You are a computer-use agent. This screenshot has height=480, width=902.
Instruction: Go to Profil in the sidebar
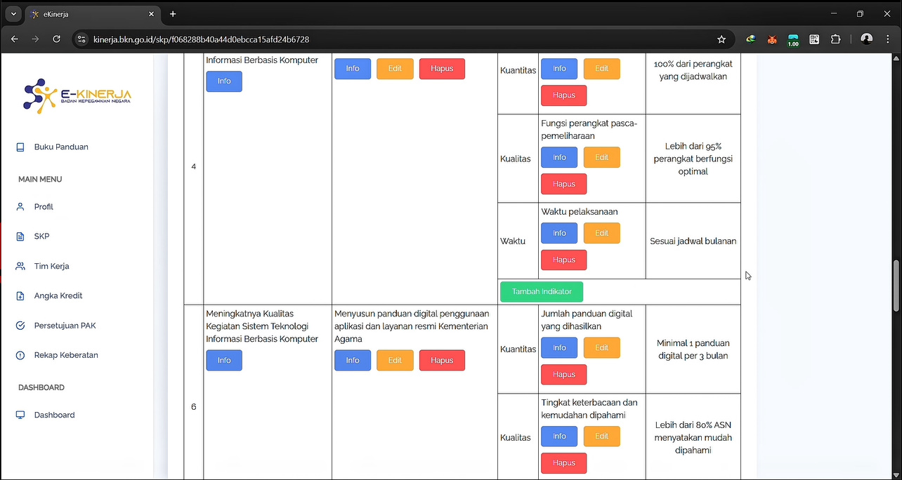pyautogui.click(x=44, y=207)
